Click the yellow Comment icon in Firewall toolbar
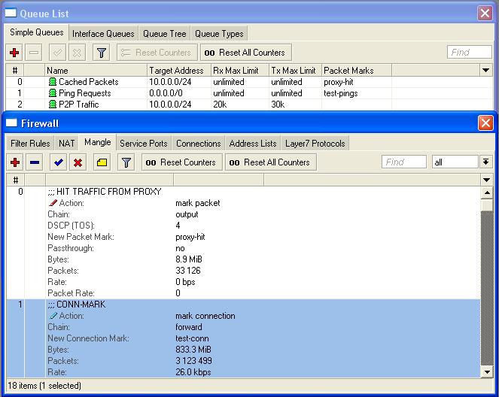The height and width of the screenshot is (397, 499). (102, 162)
